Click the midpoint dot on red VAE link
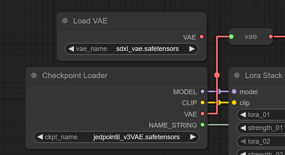This screenshot has width=285, height=155. click(x=217, y=75)
